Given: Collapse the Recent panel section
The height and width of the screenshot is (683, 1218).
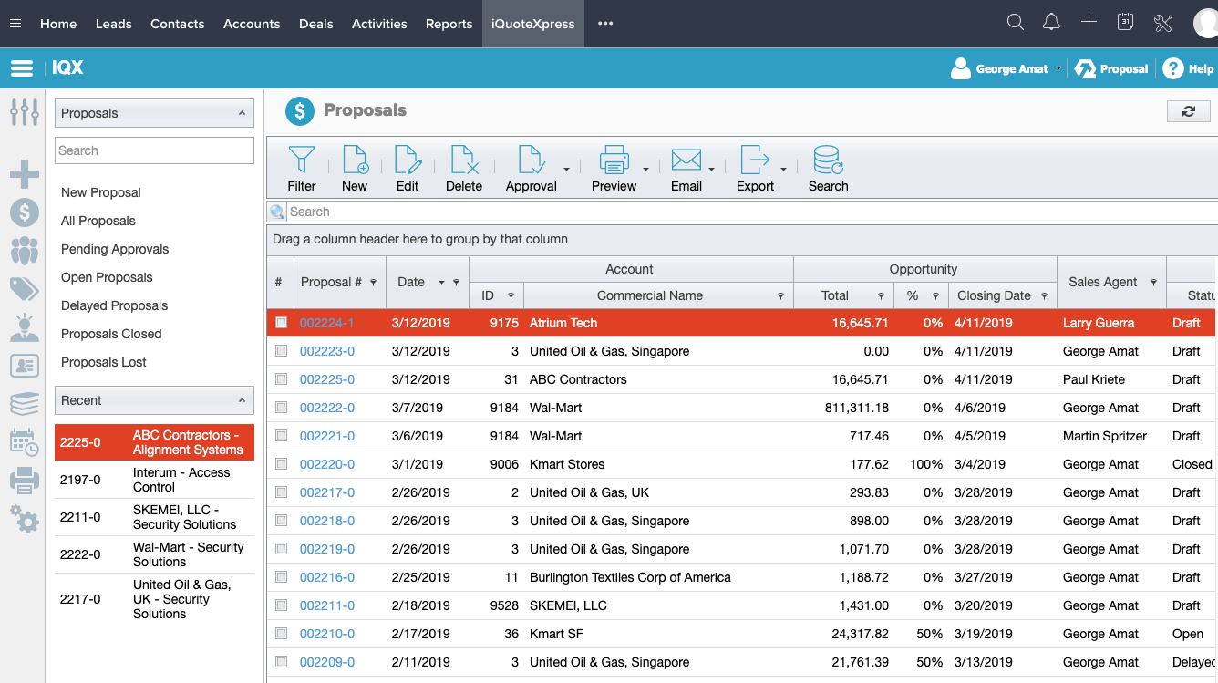Looking at the screenshot, I should [242, 400].
